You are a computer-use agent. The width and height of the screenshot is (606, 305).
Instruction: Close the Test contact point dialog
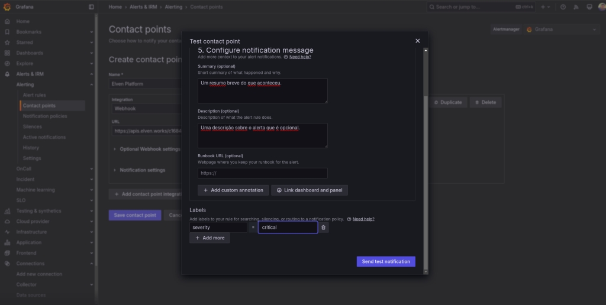point(417,41)
